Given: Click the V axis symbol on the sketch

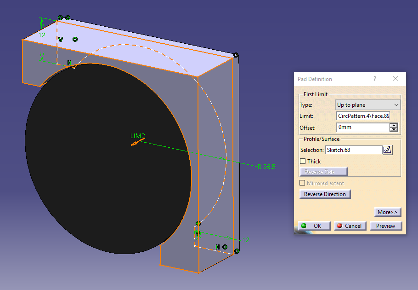Looking at the screenshot, I should click(60, 39).
